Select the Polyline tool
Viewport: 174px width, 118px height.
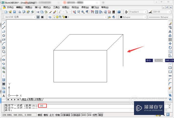tap(4, 32)
